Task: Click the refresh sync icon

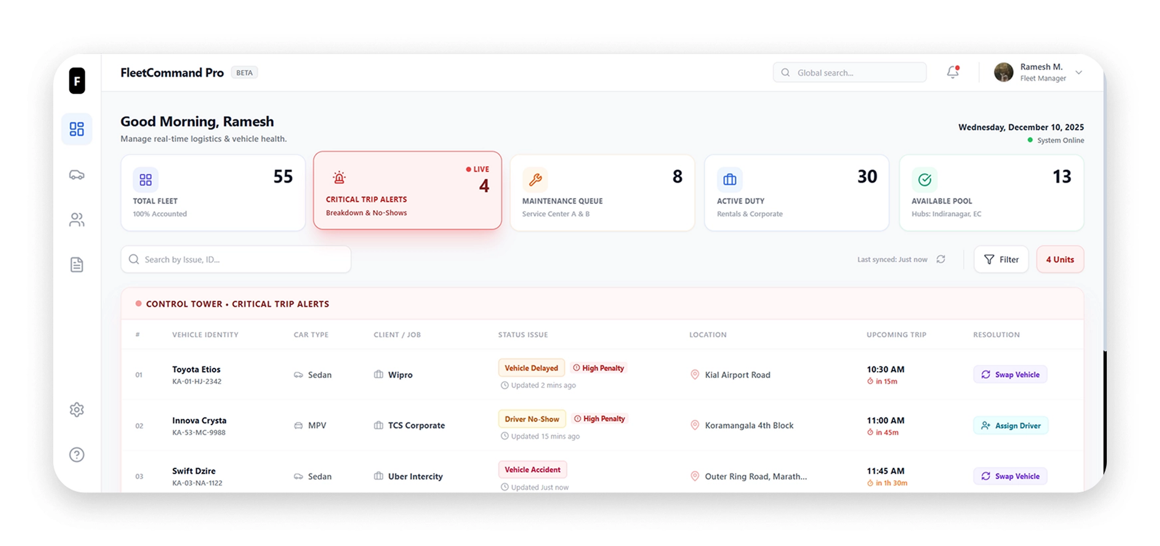Action: click(941, 259)
